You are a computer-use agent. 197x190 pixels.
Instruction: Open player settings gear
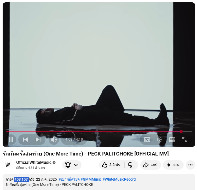point(160,140)
